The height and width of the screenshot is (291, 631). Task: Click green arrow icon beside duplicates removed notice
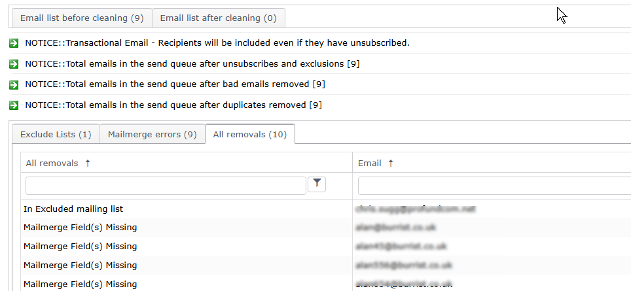point(14,105)
